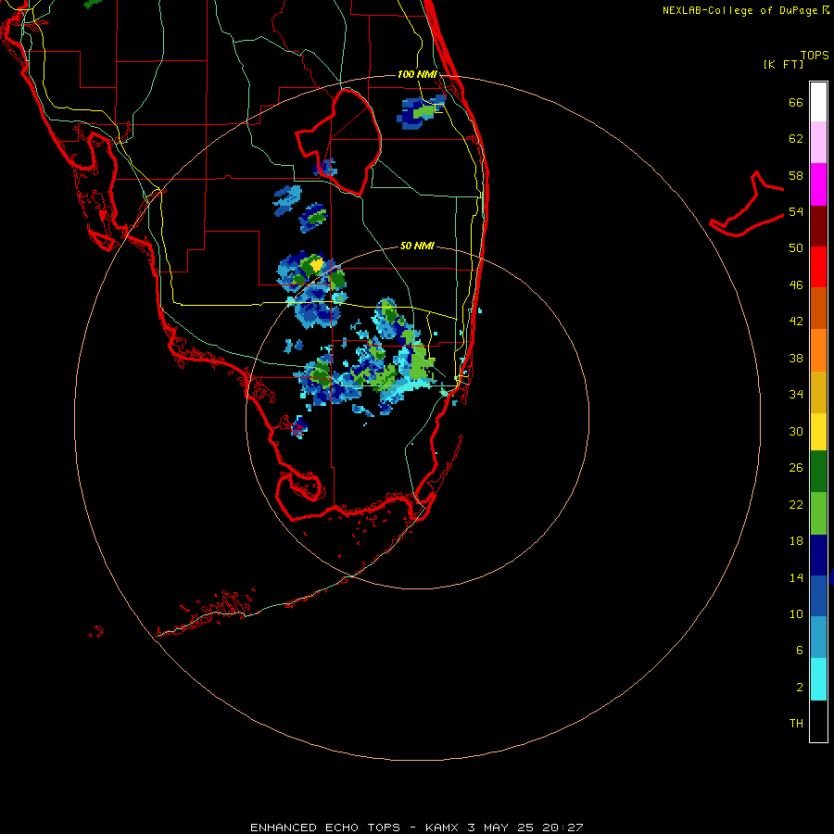Image resolution: width=834 pixels, height=834 pixels.
Task: Click the 34 legend value
Action: (796, 395)
